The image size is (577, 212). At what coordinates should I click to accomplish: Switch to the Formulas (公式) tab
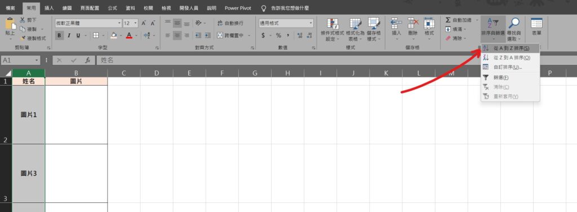tap(112, 8)
